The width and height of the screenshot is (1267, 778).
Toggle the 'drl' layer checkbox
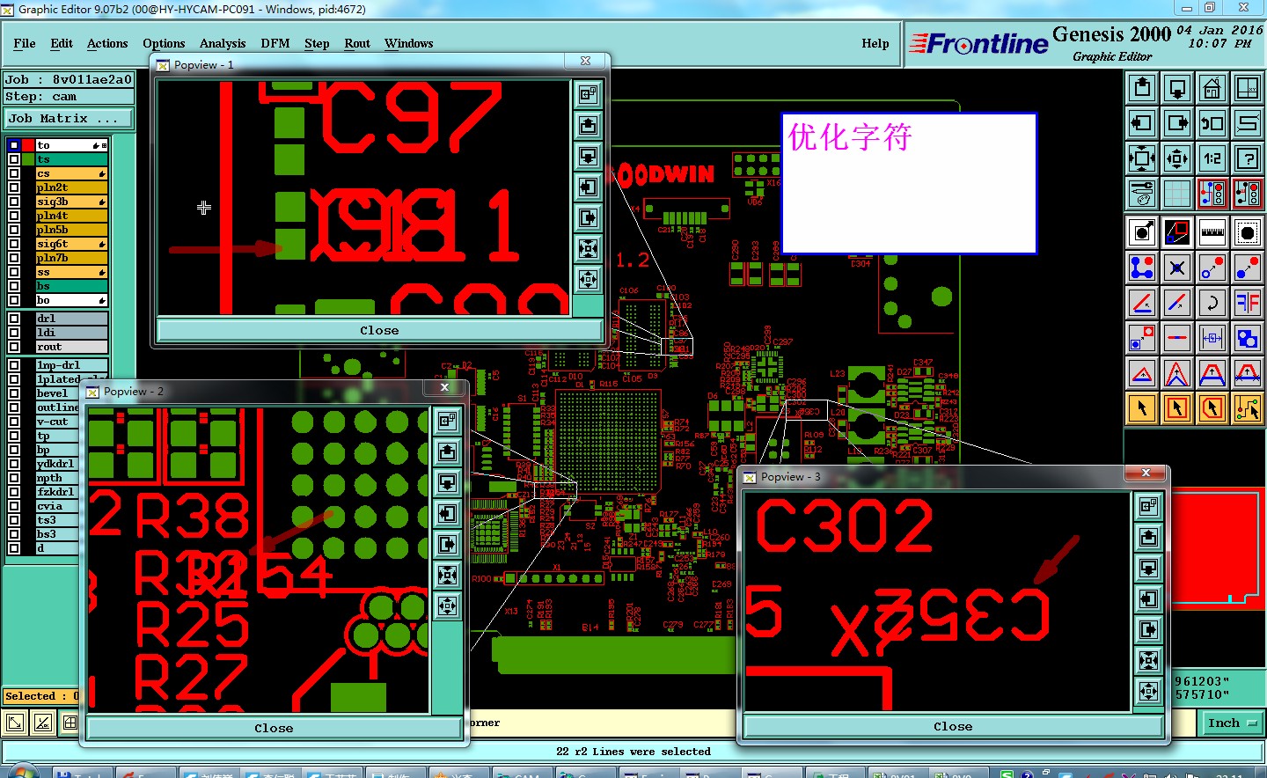(x=14, y=319)
